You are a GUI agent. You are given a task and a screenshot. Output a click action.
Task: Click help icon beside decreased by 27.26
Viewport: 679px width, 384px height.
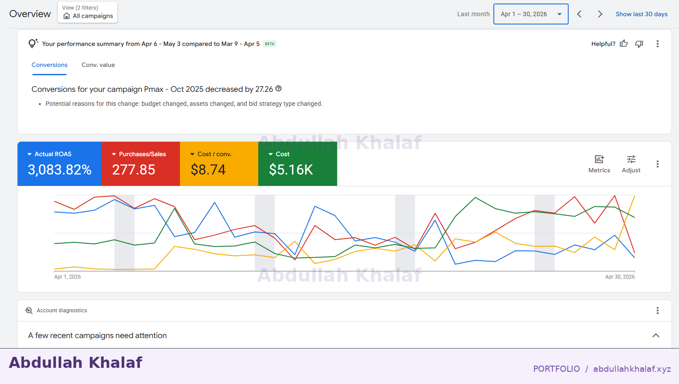coord(278,89)
